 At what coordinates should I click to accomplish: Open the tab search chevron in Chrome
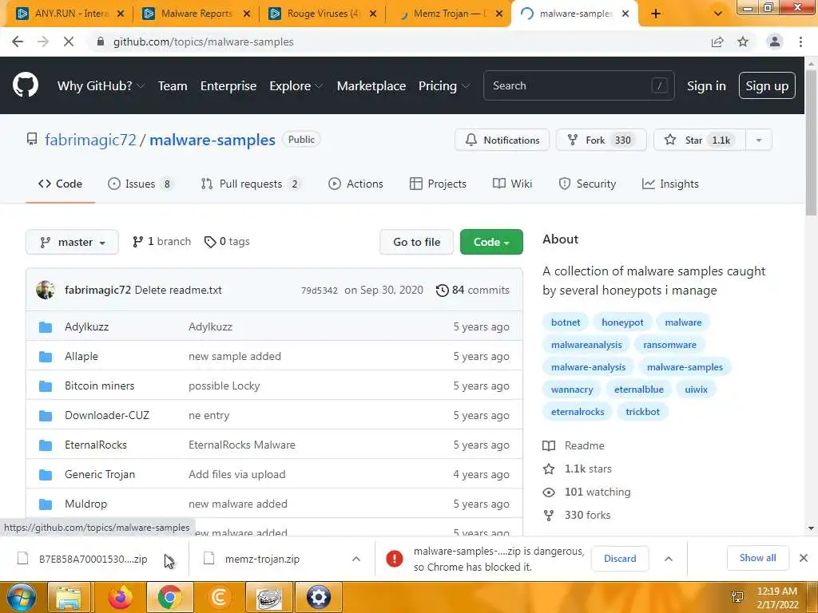click(x=718, y=14)
